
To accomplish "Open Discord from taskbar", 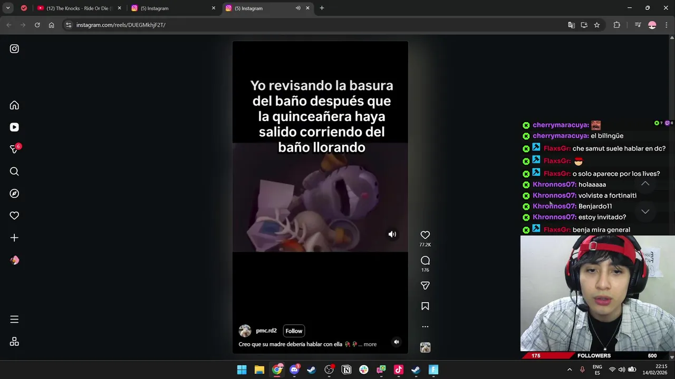I will pos(294,370).
